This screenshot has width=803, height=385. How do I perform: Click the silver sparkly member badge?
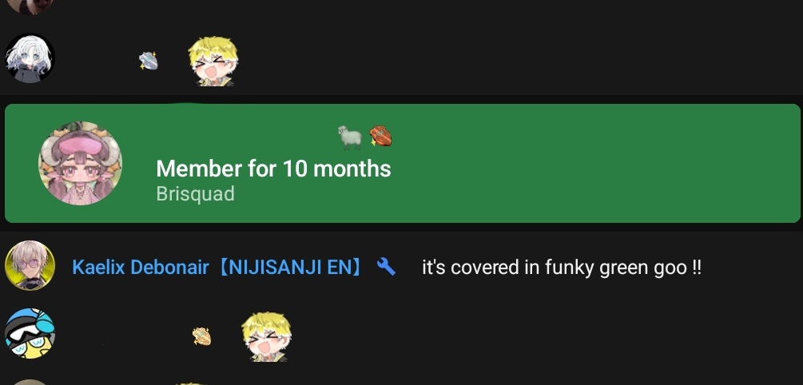point(148,61)
